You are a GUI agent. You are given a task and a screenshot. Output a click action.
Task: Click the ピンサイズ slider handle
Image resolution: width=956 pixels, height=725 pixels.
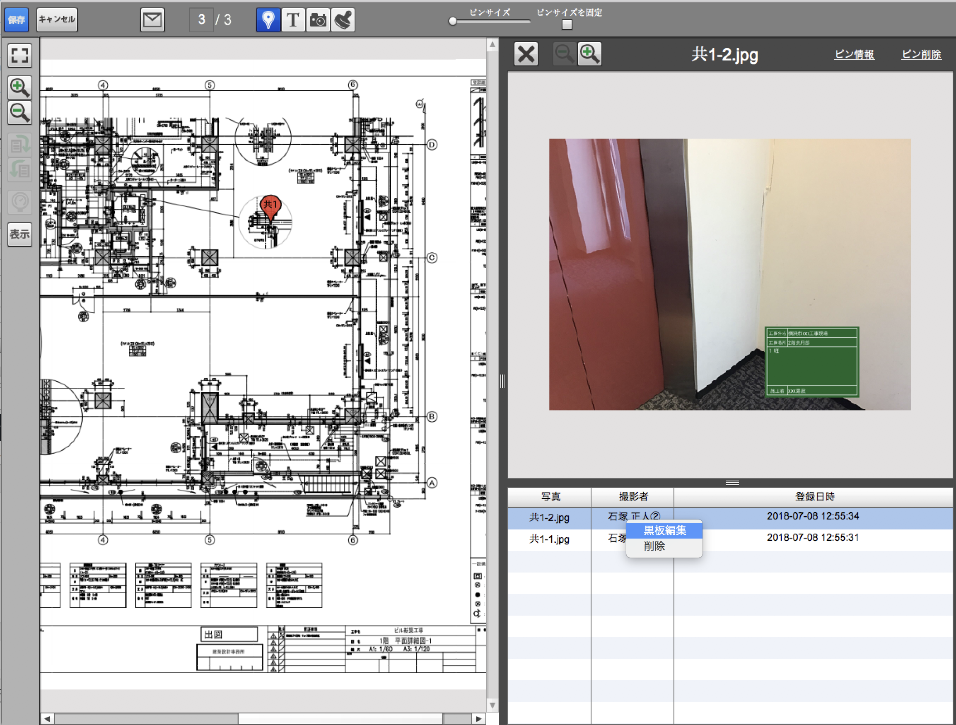click(452, 21)
